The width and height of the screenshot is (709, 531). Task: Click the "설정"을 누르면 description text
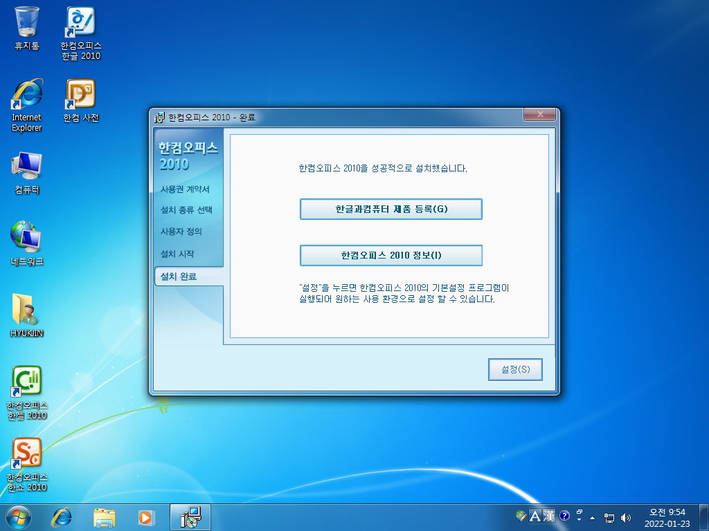point(404,293)
